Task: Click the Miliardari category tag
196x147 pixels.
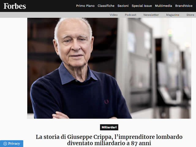Action: pyautogui.click(x=109, y=127)
